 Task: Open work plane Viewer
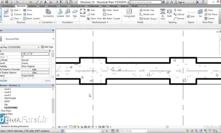click(209, 18)
